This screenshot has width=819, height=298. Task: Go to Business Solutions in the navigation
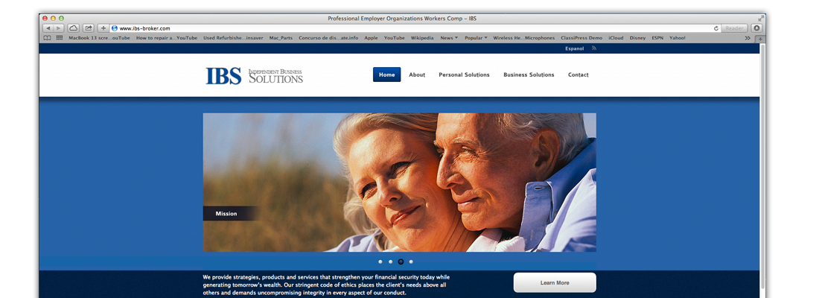[529, 74]
